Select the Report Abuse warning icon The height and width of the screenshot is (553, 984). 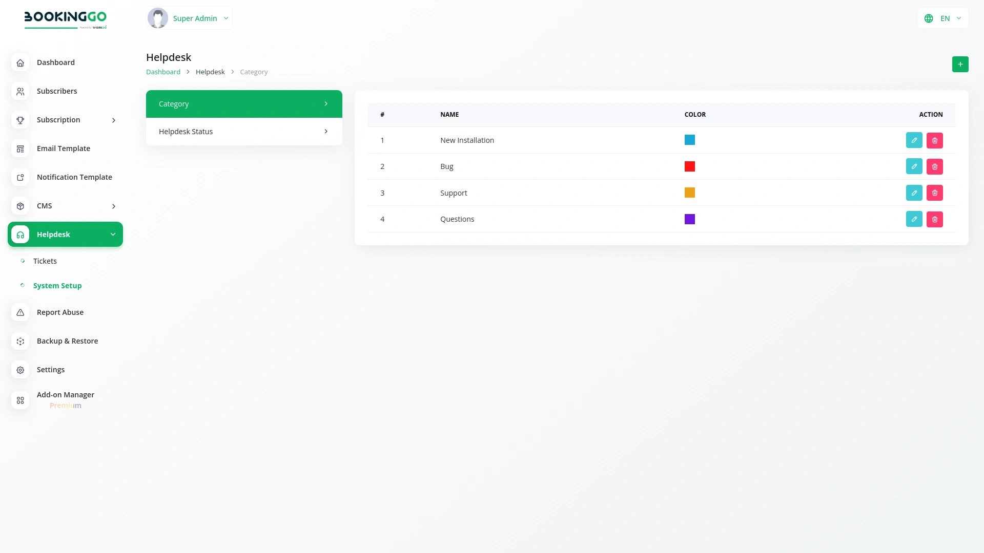click(20, 312)
